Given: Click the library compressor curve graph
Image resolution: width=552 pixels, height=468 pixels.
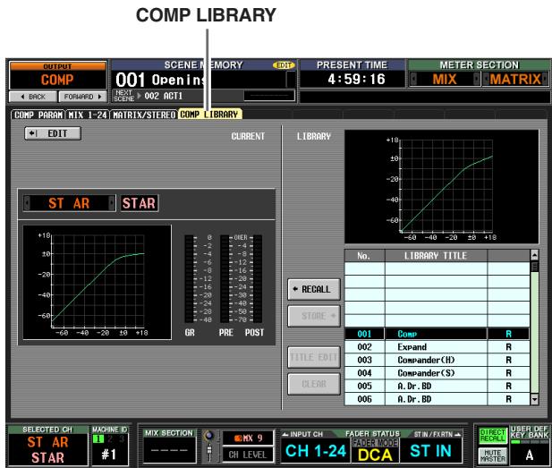Looking at the screenshot, I should [441, 187].
